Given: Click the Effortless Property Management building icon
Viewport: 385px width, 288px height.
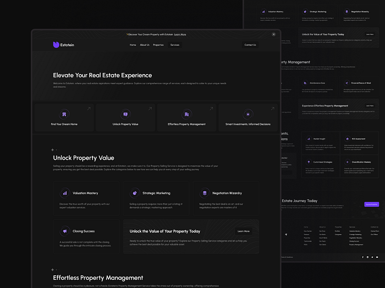Looking at the screenshot, I should [x=186, y=114].
